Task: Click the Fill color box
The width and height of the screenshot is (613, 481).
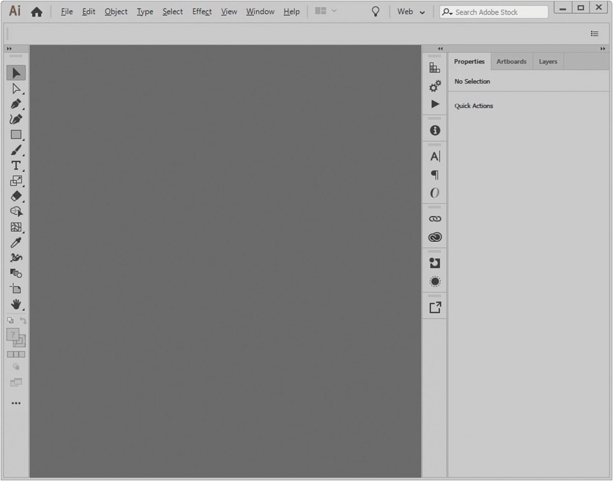Action: pos(13,335)
